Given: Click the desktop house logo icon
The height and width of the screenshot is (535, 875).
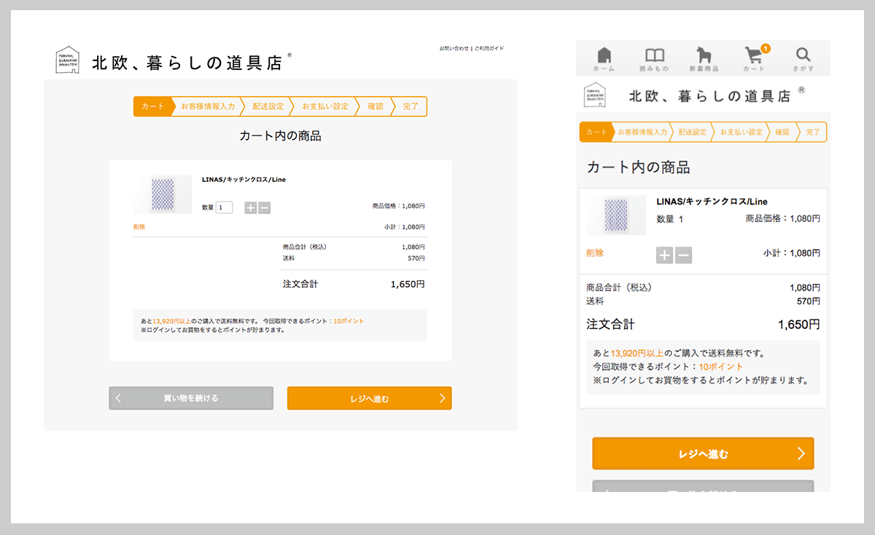Looking at the screenshot, I should click(66, 60).
